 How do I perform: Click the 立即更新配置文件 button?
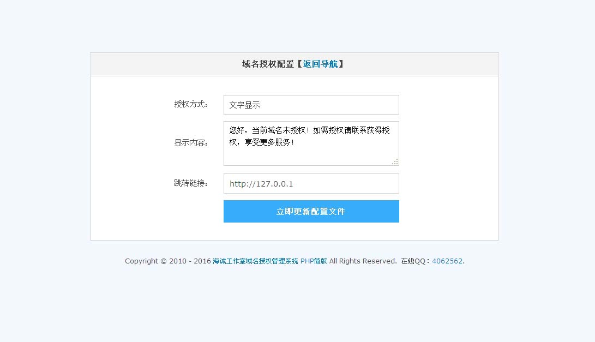[311, 212]
